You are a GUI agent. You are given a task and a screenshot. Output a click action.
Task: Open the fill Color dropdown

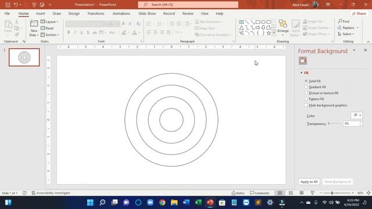click(356, 115)
